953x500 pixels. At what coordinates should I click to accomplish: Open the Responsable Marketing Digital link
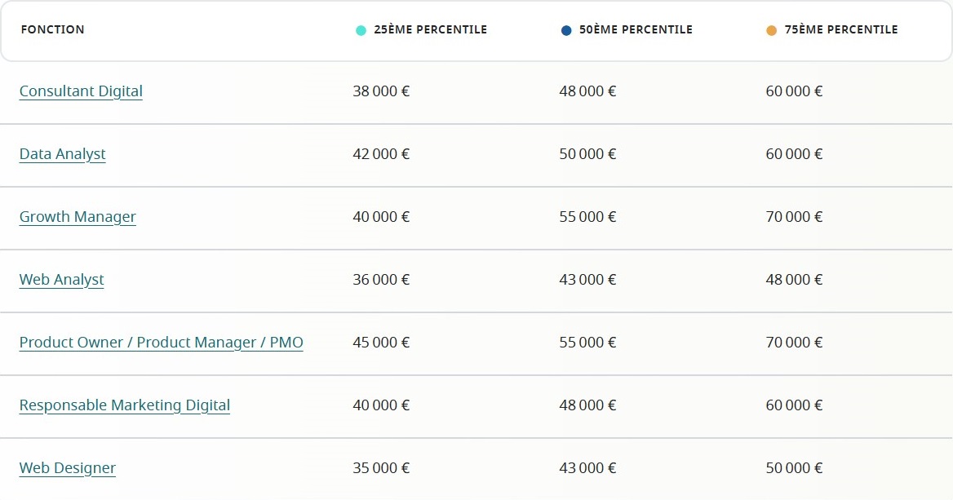point(125,405)
